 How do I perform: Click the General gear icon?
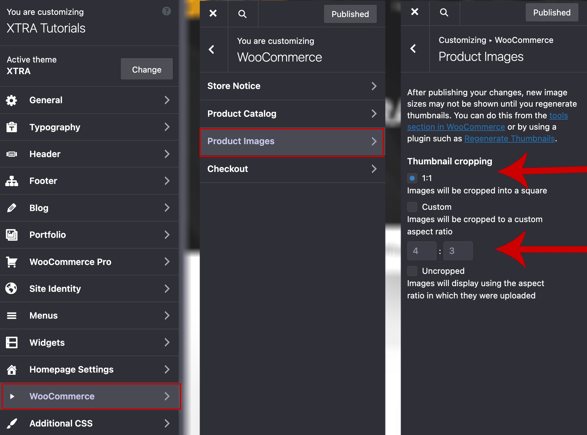click(x=12, y=100)
